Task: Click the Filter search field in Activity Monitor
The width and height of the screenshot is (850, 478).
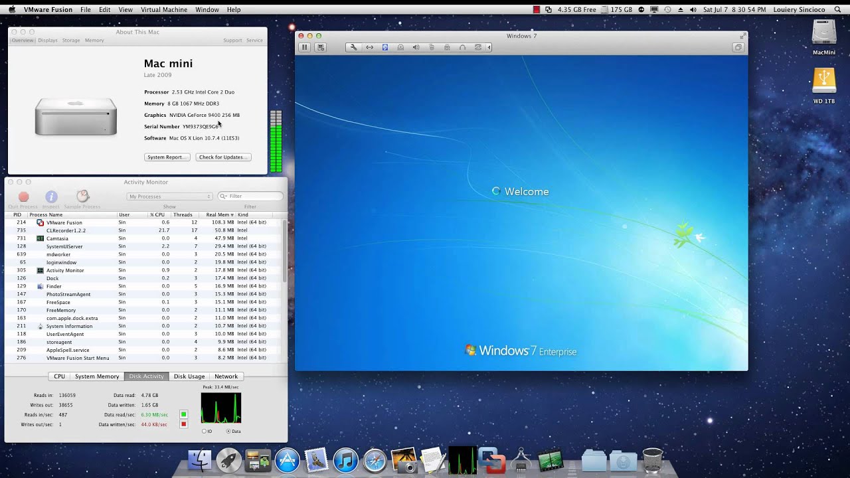Action: click(250, 197)
